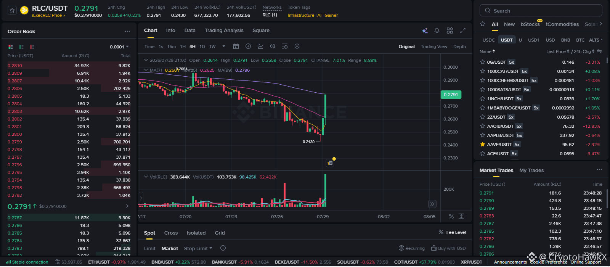Collapse the OHLC data row chevron
This screenshot has width=610, height=267.
(x=146, y=60)
